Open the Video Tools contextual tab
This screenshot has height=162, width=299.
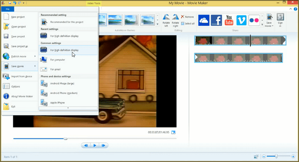click(94, 3)
